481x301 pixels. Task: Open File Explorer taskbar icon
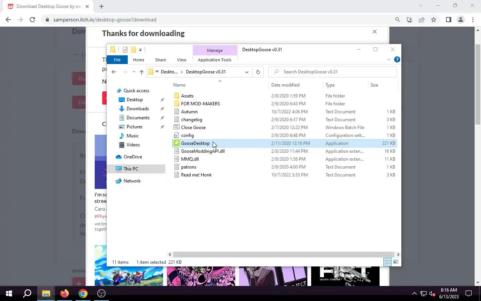[x=46, y=293]
